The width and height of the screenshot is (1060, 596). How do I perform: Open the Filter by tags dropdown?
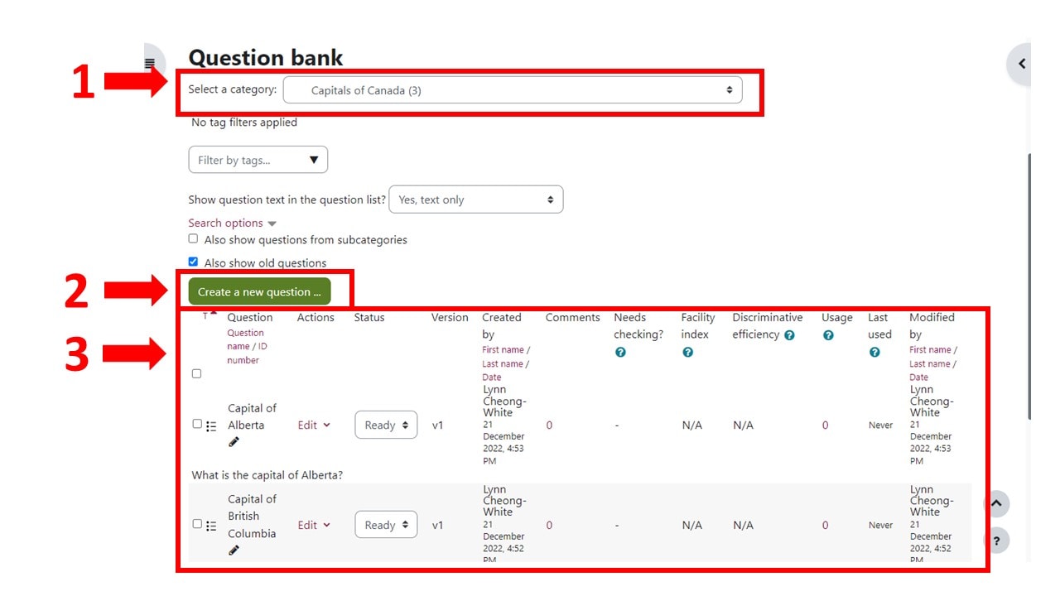(x=258, y=160)
